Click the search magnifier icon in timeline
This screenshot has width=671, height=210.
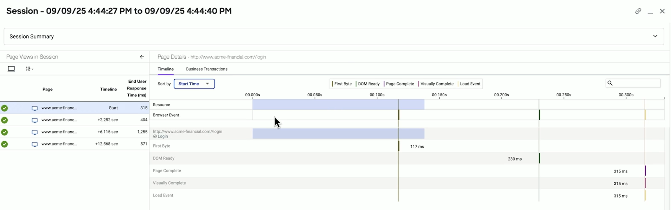610,83
